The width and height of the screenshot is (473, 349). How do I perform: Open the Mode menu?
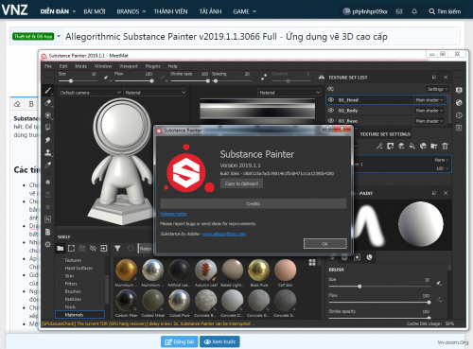[80, 66]
